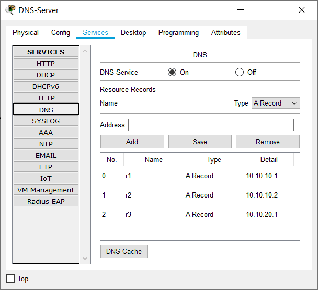Select the DHCP service

(46, 75)
